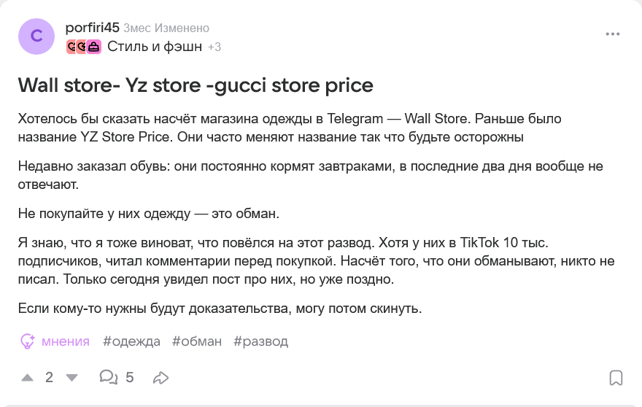This screenshot has height=407, width=642.
Task: Click the category icons beside Стиль и фэшн
Action: [x=83, y=47]
